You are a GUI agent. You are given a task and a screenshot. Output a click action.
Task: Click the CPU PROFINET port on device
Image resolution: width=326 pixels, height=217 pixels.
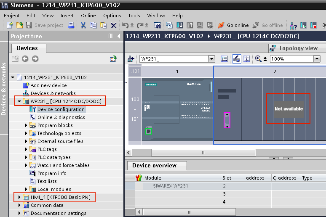[x=148, y=131]
